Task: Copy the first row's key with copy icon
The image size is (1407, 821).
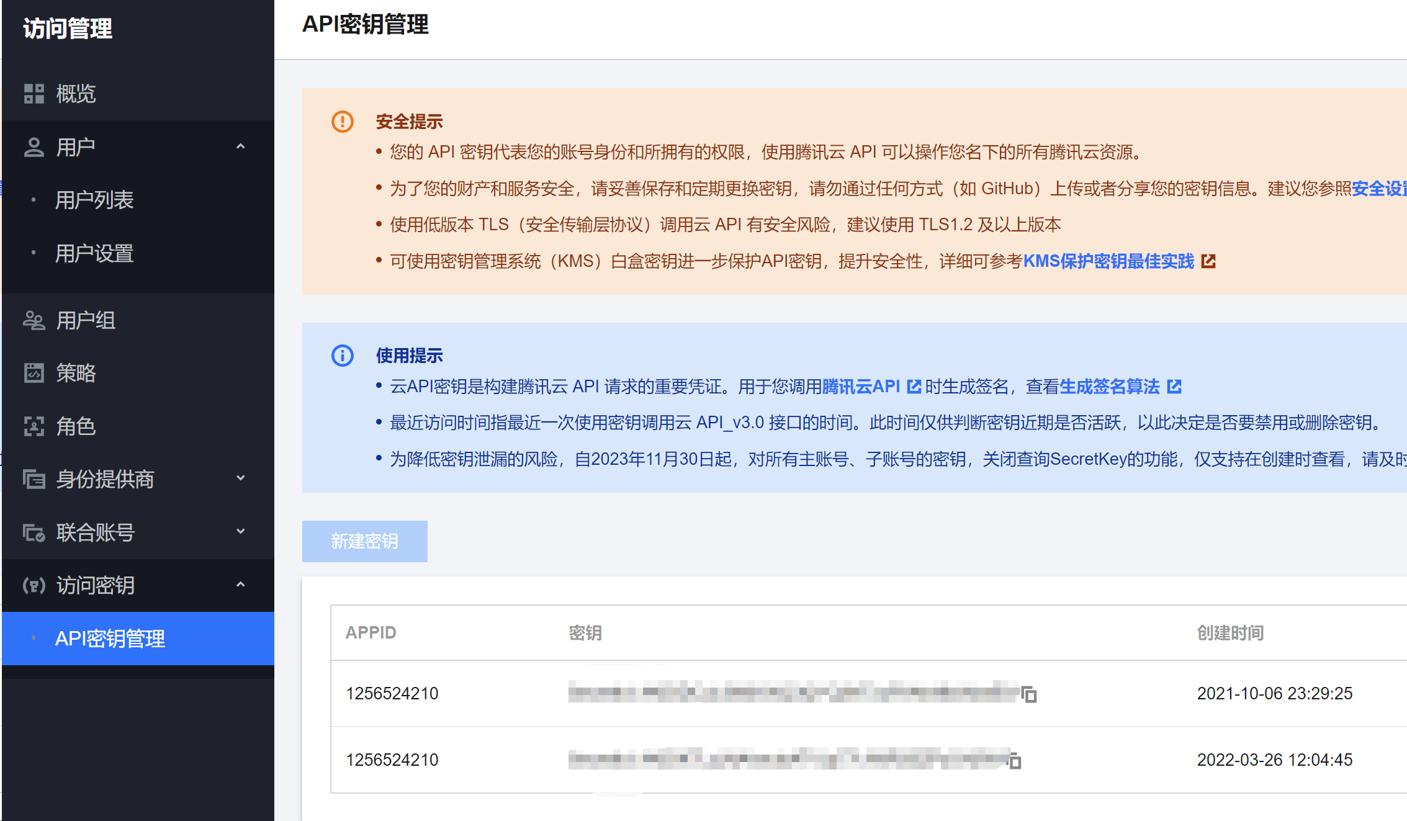Action: pyautogui.click(x=1029, y=694)
